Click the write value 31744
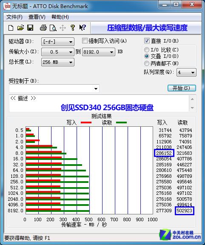The width and height of the screenshot is (205, 245). pos(165,130)
